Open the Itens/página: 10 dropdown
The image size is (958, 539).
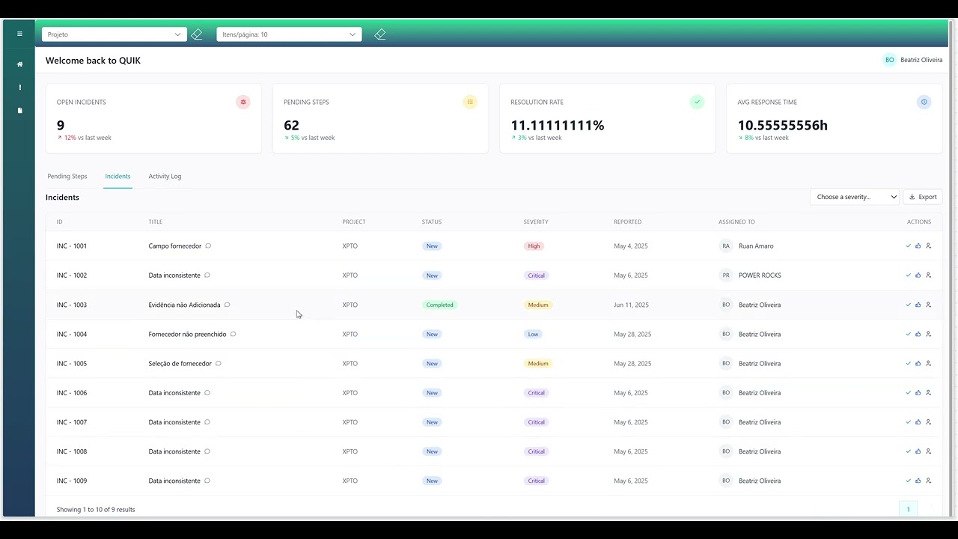(289, 34)
